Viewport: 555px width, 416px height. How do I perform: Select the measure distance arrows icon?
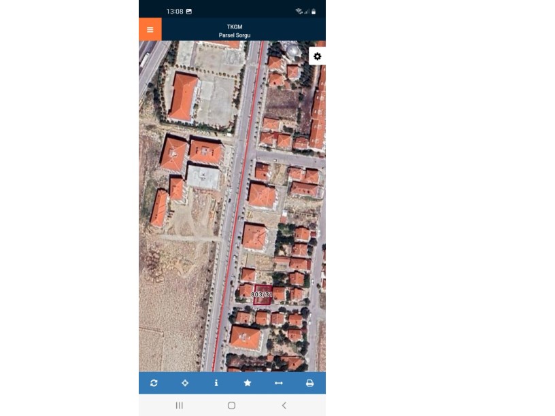pos(278,383)
